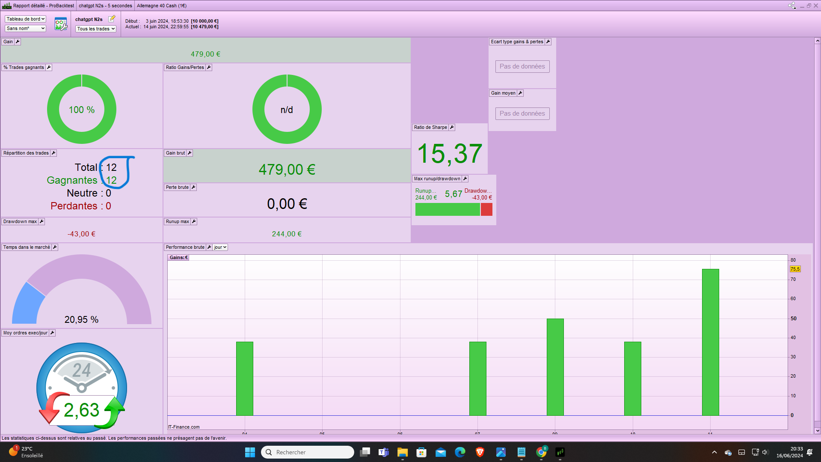Expand the Sans nom dropdown
This screenshot has width=821, height=462.
tap(25, 28)
